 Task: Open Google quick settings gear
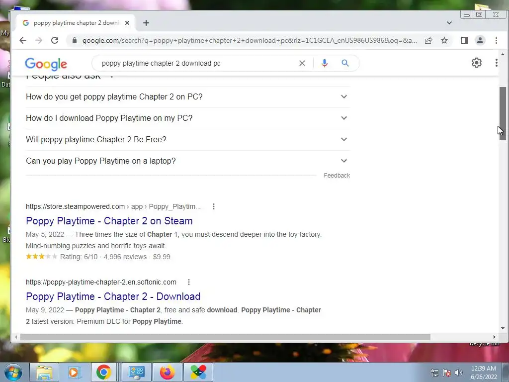[477, 63]
